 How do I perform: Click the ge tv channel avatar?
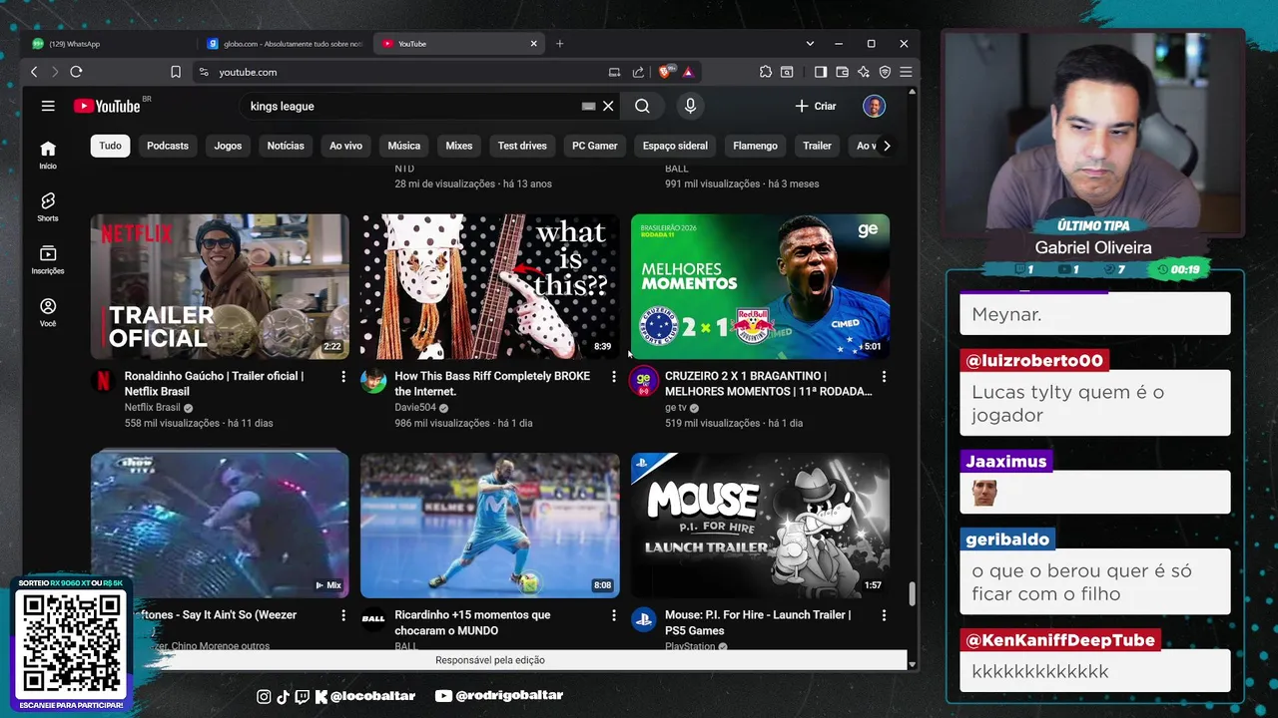tap(644, 381)
